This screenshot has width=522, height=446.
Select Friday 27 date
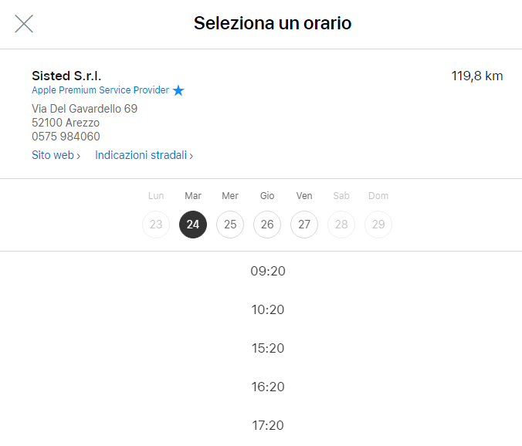(304, 225)
